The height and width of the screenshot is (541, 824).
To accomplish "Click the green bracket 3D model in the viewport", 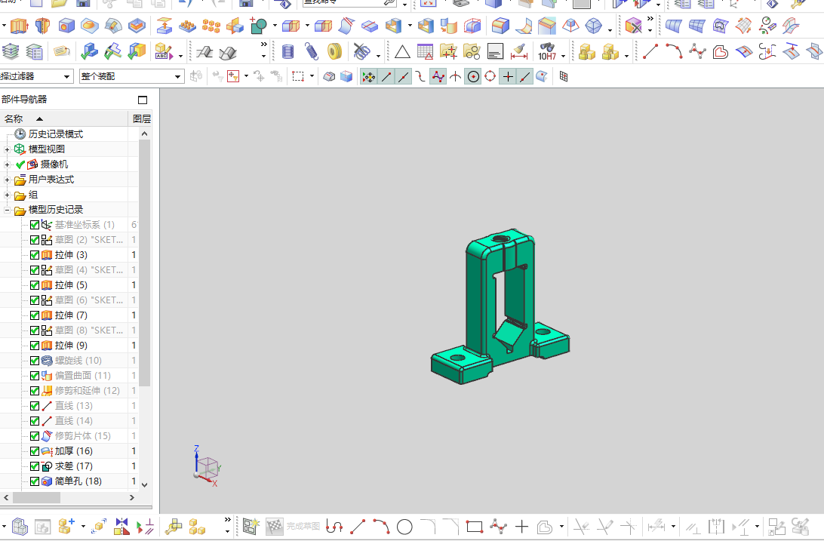I will pos(500,306).
